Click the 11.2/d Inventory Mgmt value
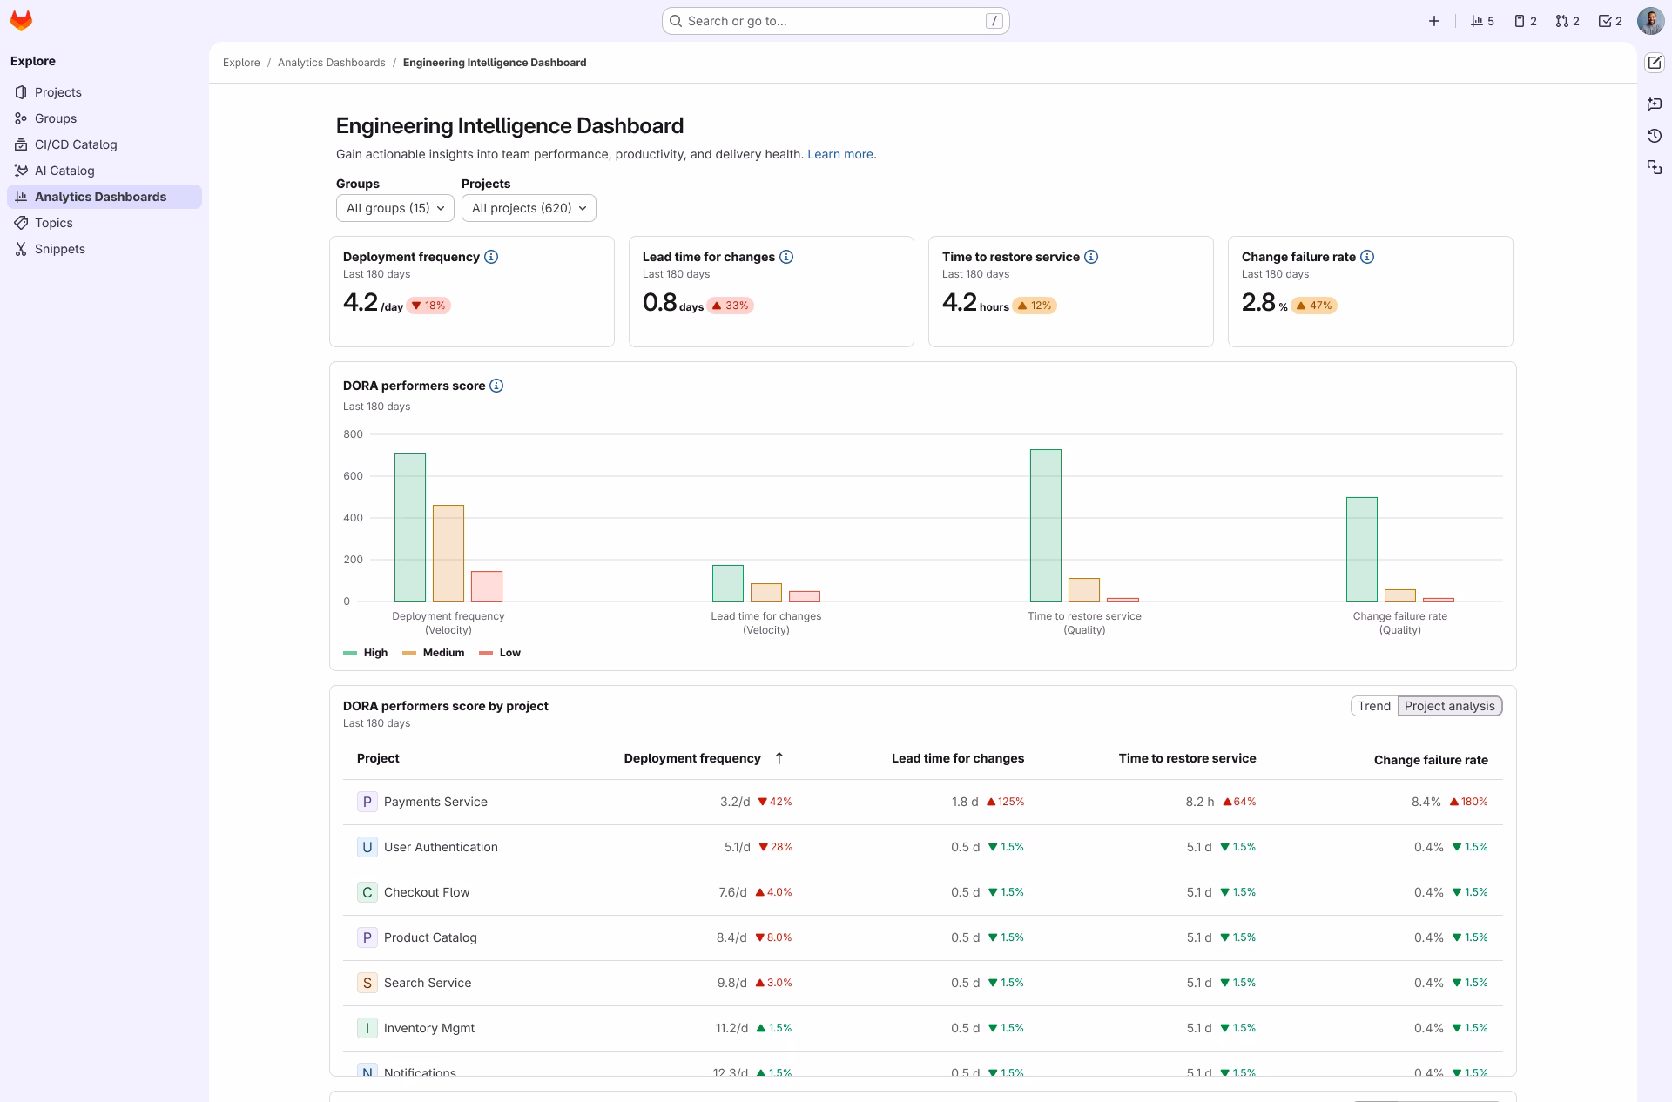The width and height of the screenshot is (1672, 1102). tap(731, 1028)
